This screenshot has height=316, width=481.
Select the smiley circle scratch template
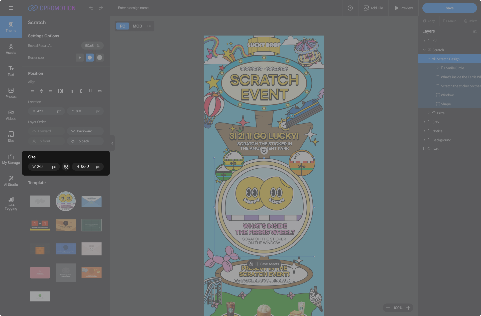pos(66,201)
